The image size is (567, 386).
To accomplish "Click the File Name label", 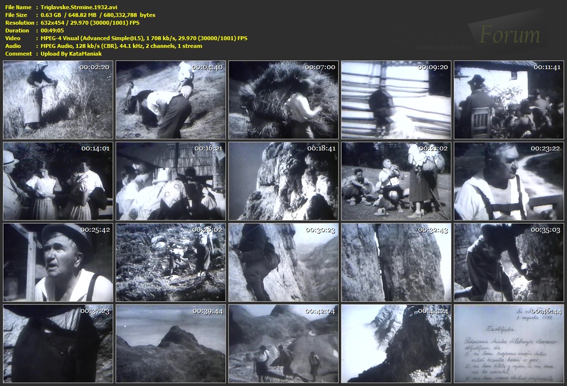I will [x=18, y=7].
